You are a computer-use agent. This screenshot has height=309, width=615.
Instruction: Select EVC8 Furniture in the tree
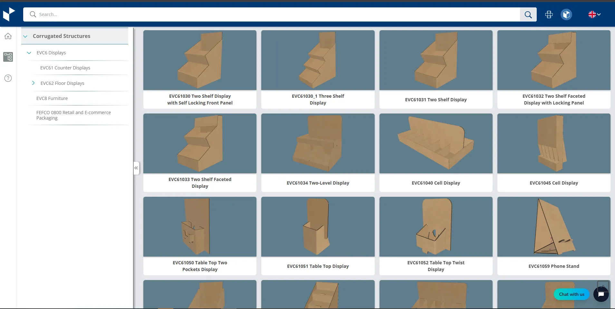(x=52, y=98)
